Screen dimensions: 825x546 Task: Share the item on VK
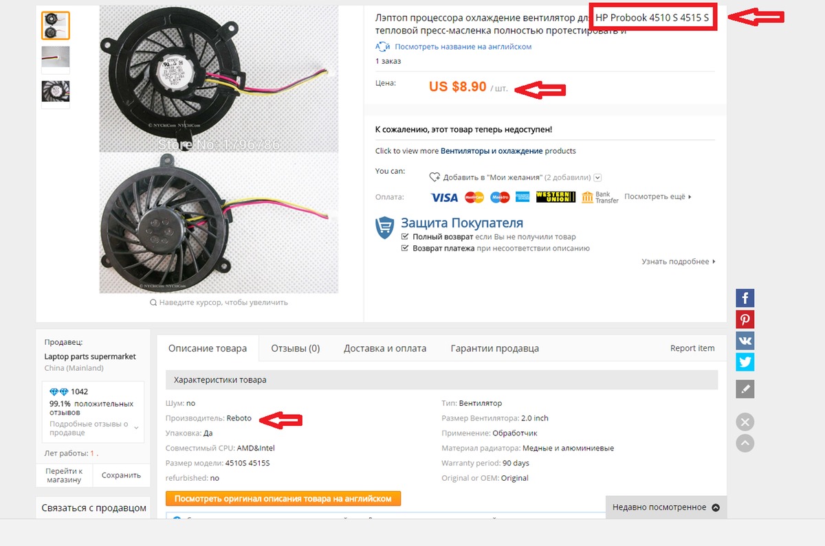745,341
